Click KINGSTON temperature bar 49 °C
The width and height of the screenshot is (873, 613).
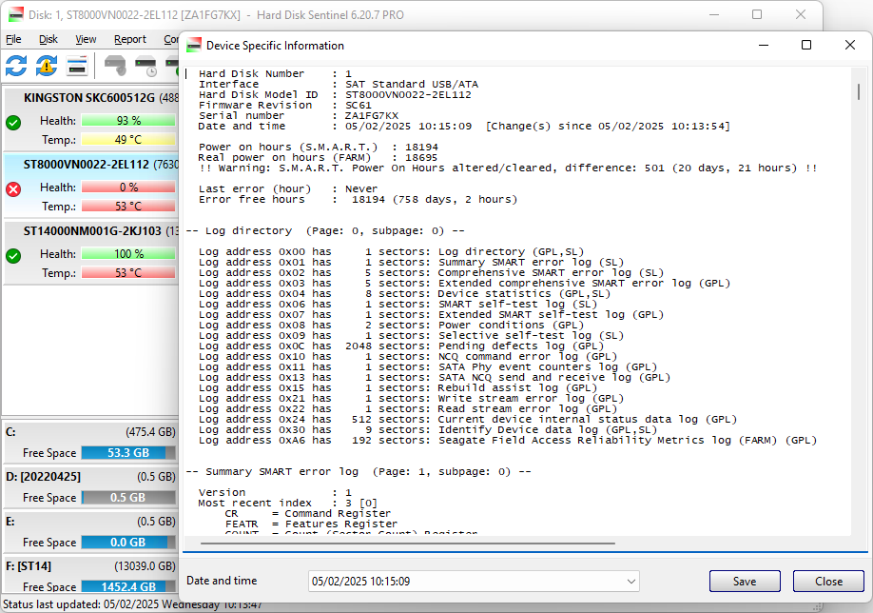click(x=128, y=139)
